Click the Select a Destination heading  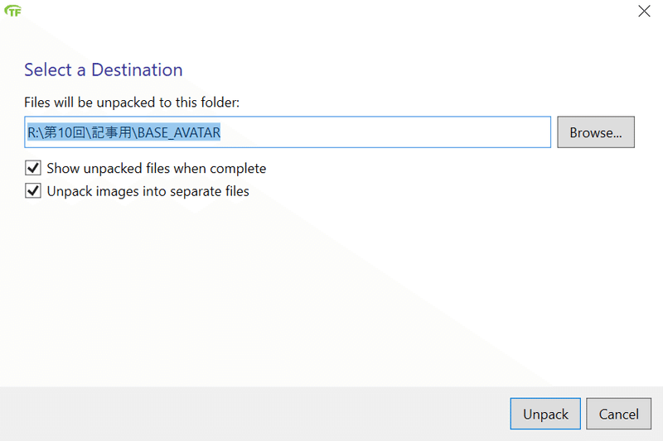(103, 70)
